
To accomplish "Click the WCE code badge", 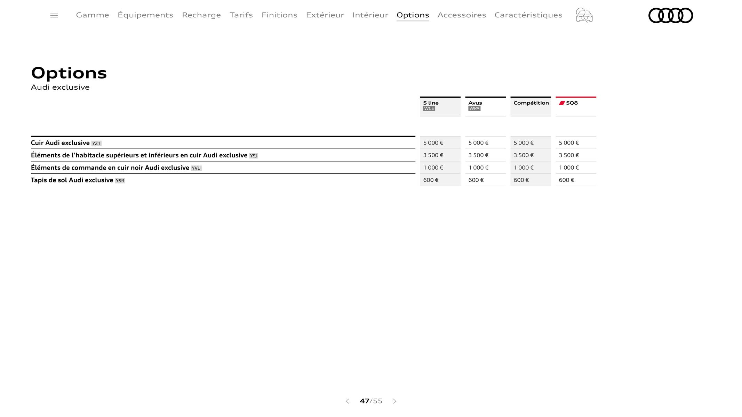I will coord(429,108).
